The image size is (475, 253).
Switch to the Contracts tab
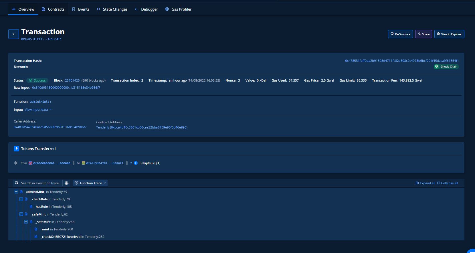[x=53, y=9]
